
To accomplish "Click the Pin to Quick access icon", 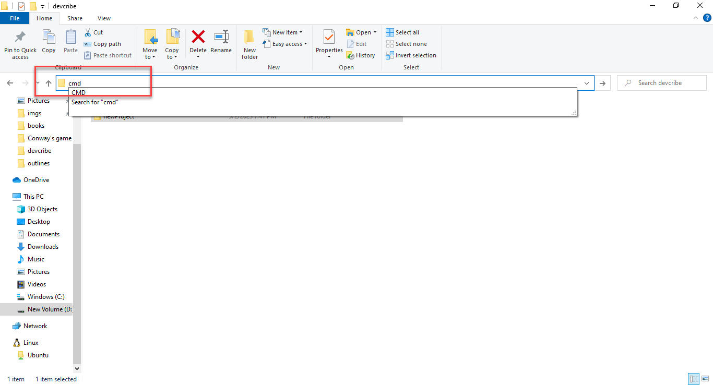I will coord(20,38).
